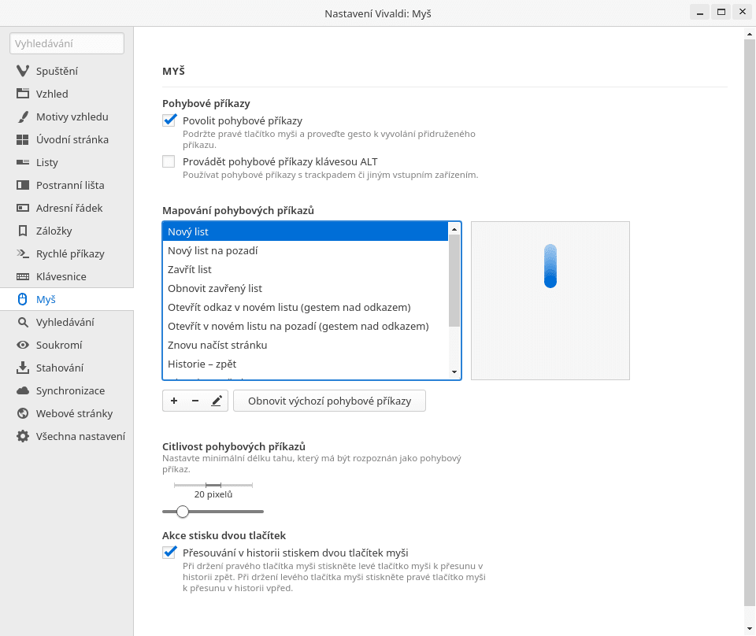Close the Nastavení Vivaldi window
The width and height of the screenshot is (756, 636).
click(x=743, y=13)
